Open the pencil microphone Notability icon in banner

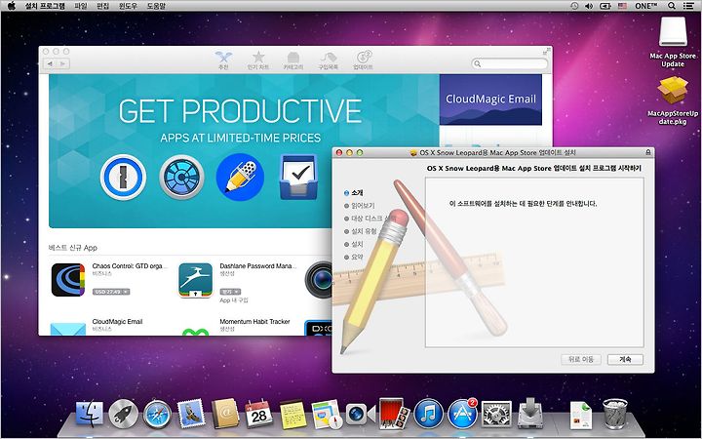tap(240, 177)
